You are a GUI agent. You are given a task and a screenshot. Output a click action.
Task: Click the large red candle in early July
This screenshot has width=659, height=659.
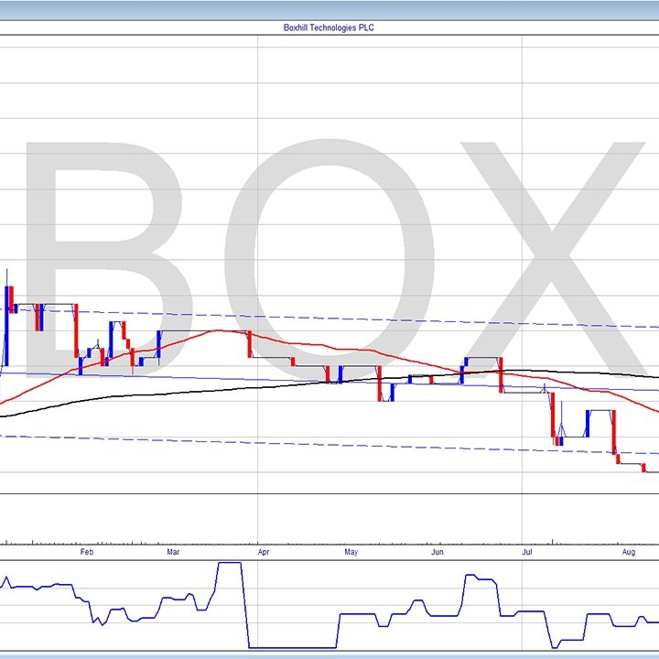pos(554,419)
